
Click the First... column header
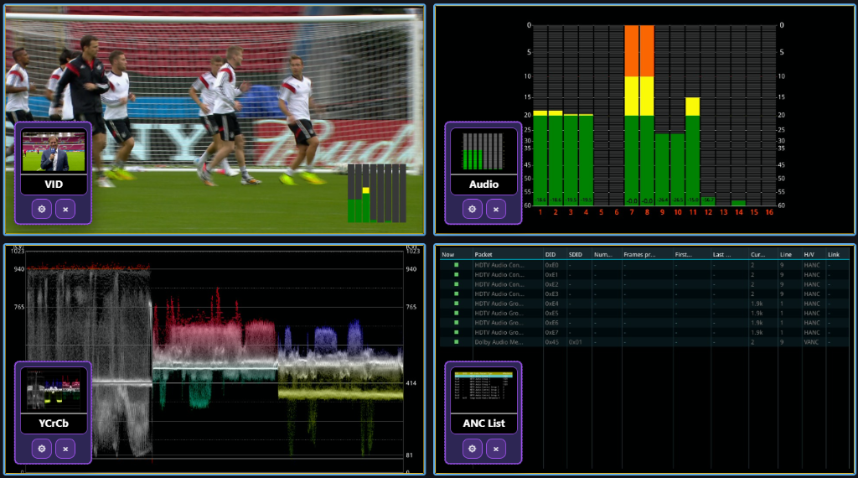[x=684, y=255]
